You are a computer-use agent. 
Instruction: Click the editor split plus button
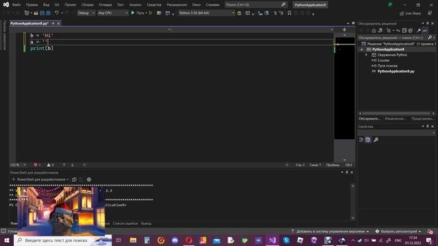coord(344,29)
